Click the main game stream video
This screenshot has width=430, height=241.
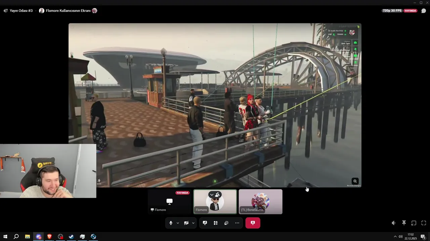coord(215,105)
